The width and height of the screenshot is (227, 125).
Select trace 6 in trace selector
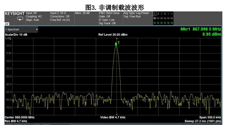tap(172, 14)
